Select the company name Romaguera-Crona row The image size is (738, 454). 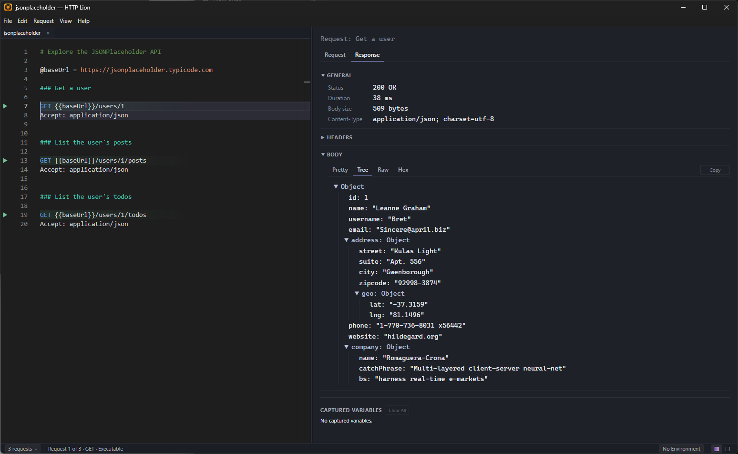point(404,358)
